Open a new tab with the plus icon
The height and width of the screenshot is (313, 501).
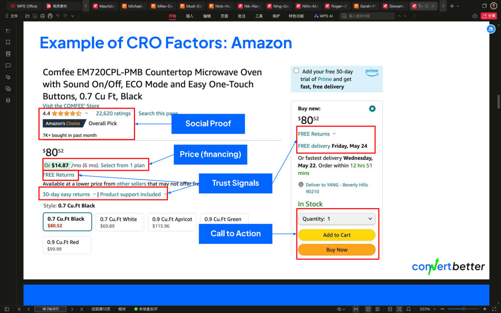click(452, 6)
